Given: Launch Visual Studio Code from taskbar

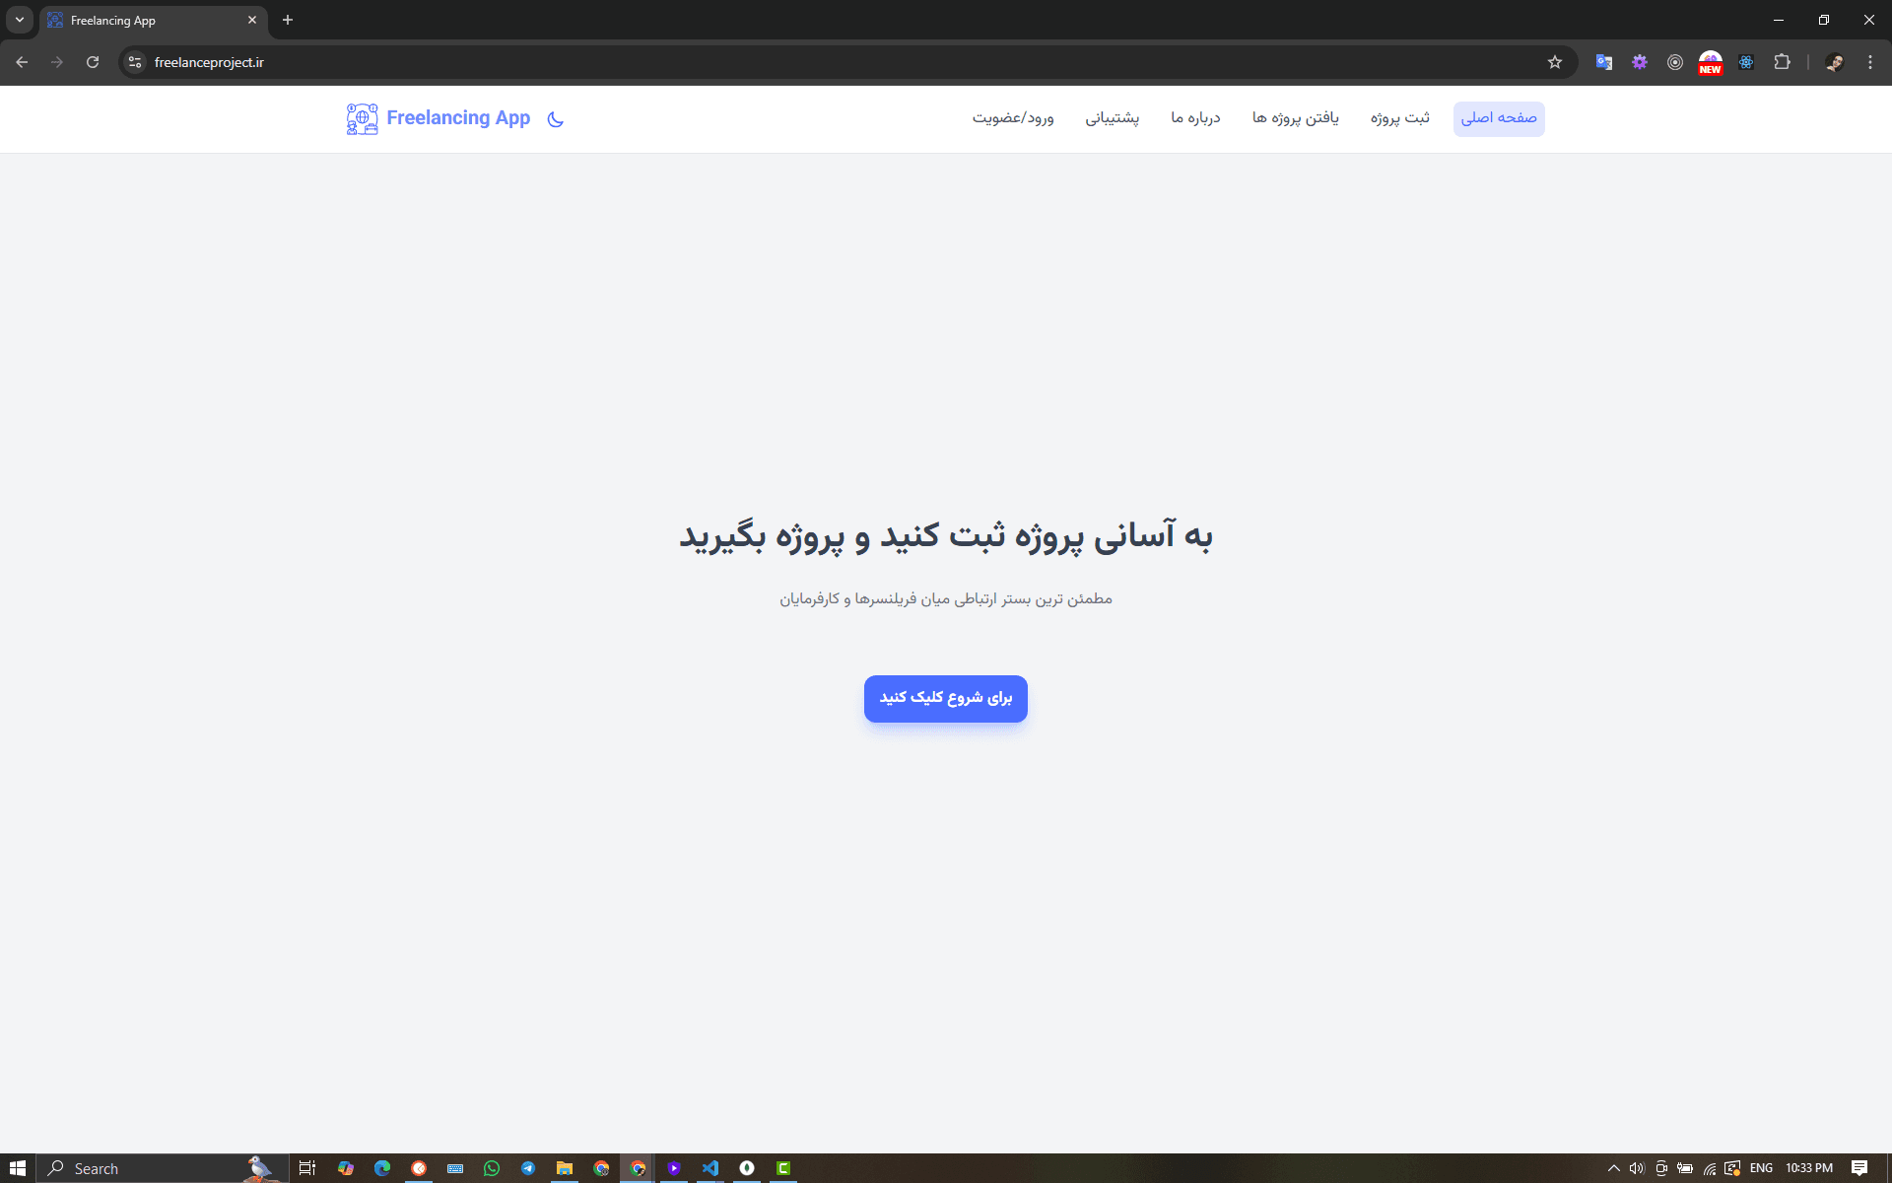Looking at the screenshot, I should coord(710,1168).
